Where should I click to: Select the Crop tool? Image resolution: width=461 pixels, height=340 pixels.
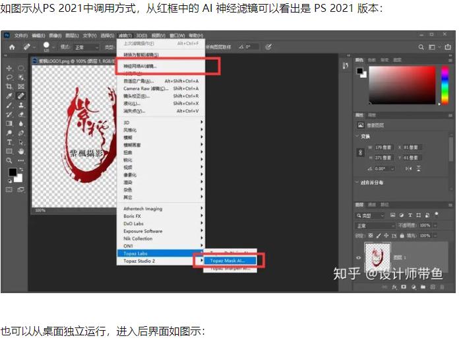(x=9, y=86)
